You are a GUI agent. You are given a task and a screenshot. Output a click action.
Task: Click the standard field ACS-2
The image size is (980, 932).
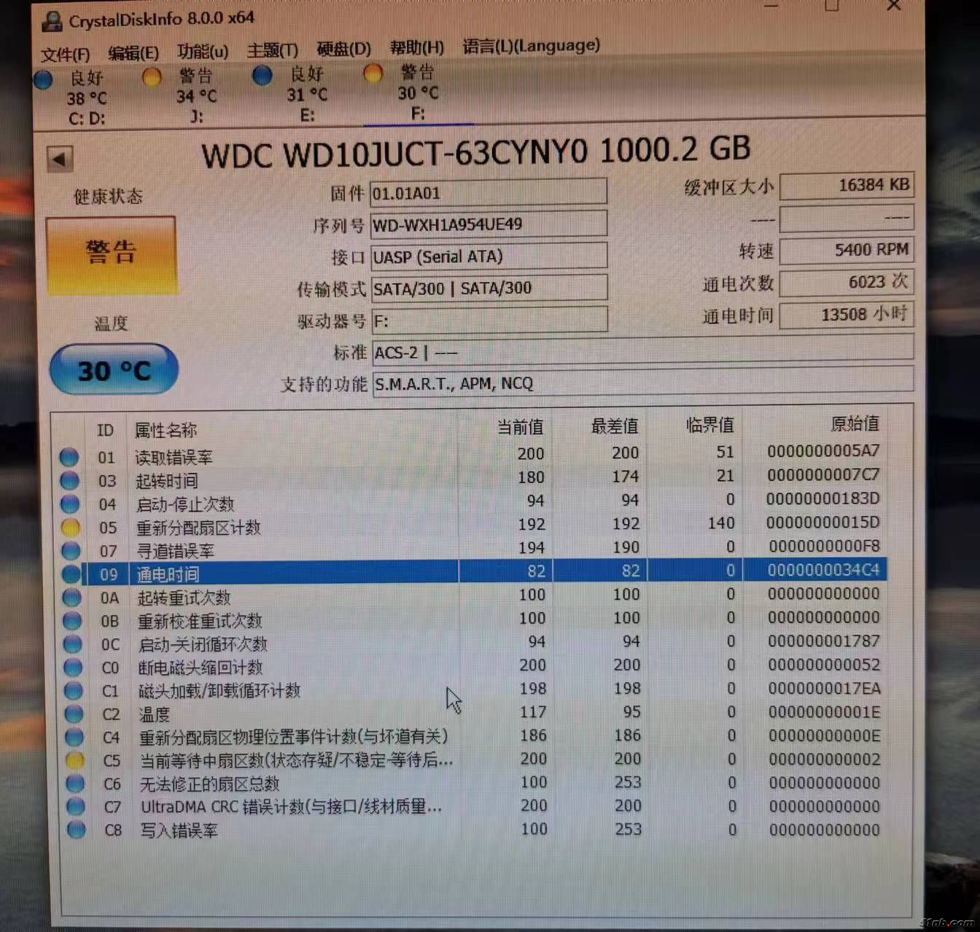(x=642, y=351)
